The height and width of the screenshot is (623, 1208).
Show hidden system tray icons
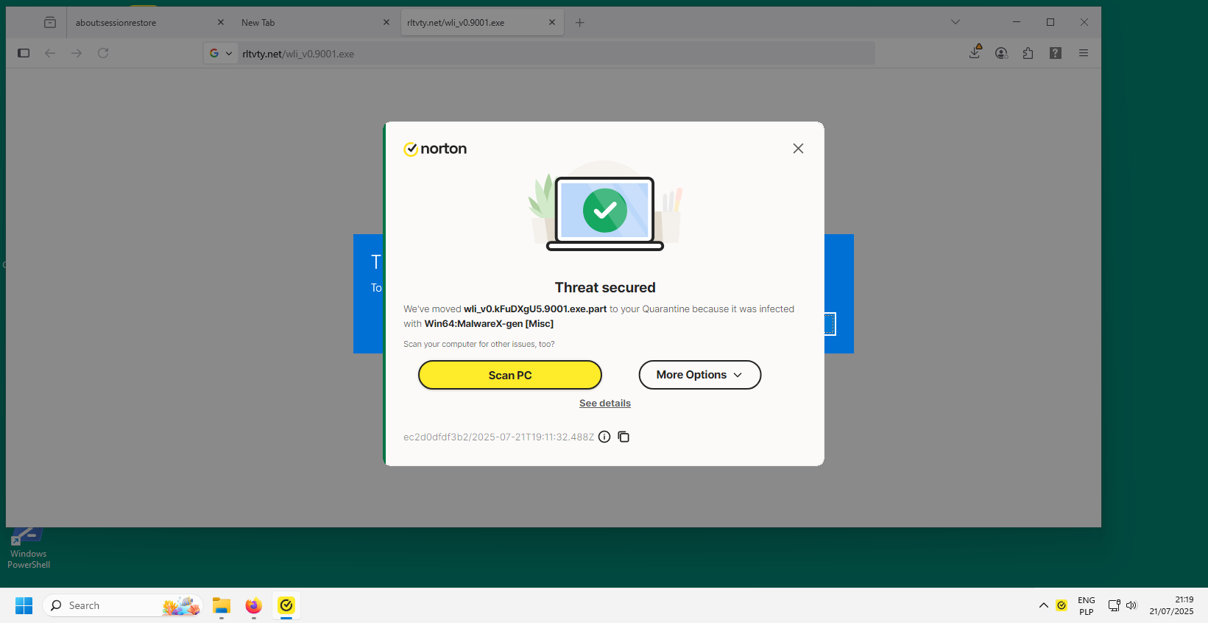click(x=1043, y=605)
